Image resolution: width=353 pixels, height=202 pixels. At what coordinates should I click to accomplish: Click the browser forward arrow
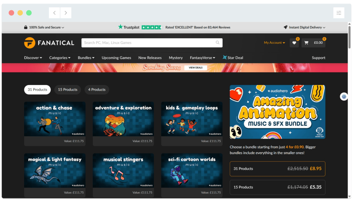pyautogui.click(x=66, y=13)
